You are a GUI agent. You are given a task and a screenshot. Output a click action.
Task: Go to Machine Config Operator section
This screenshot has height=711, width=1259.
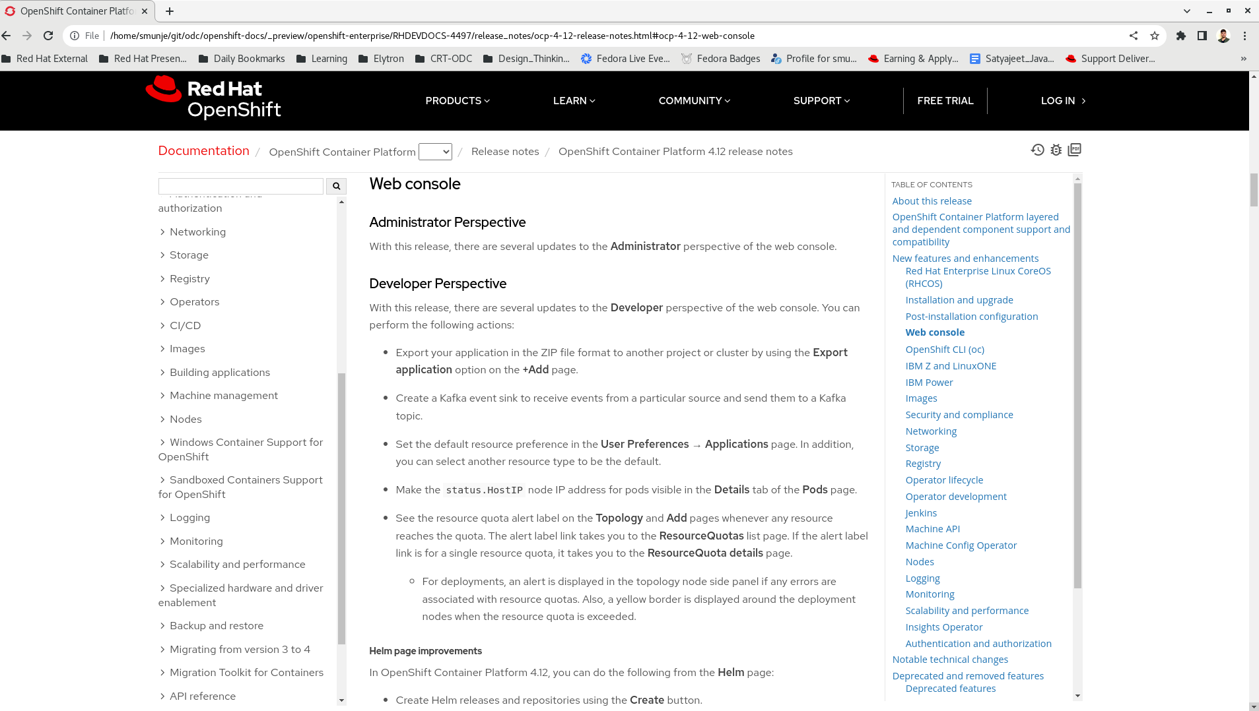pos(961,545)
